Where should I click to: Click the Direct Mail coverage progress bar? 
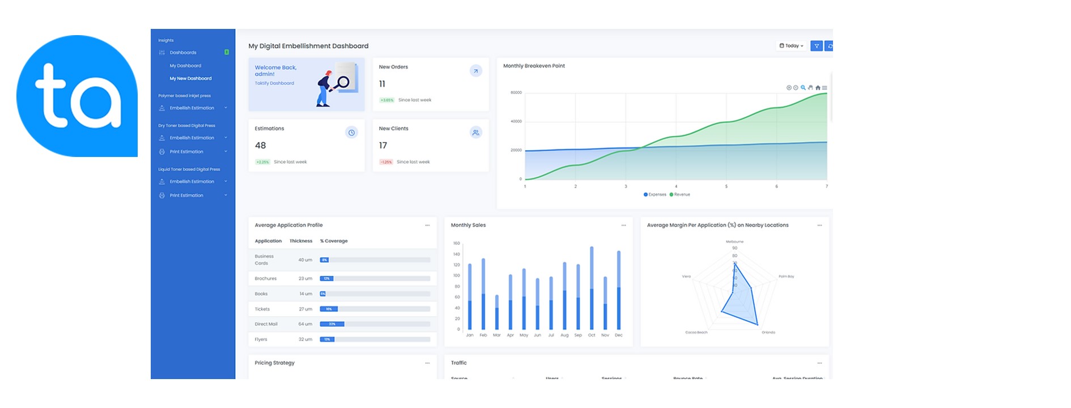[375, 324]
